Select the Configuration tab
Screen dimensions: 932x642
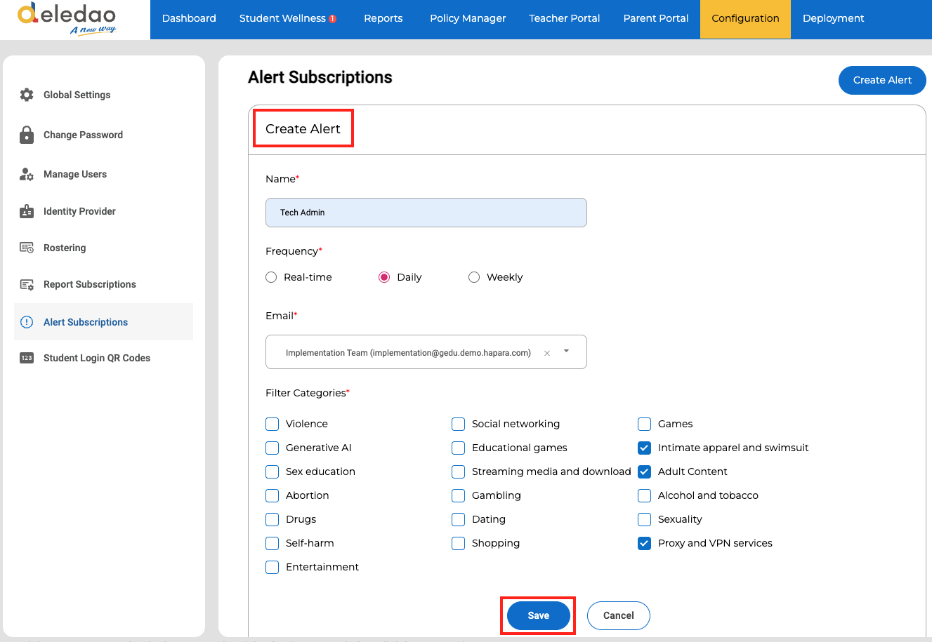[x=745, y=19]
